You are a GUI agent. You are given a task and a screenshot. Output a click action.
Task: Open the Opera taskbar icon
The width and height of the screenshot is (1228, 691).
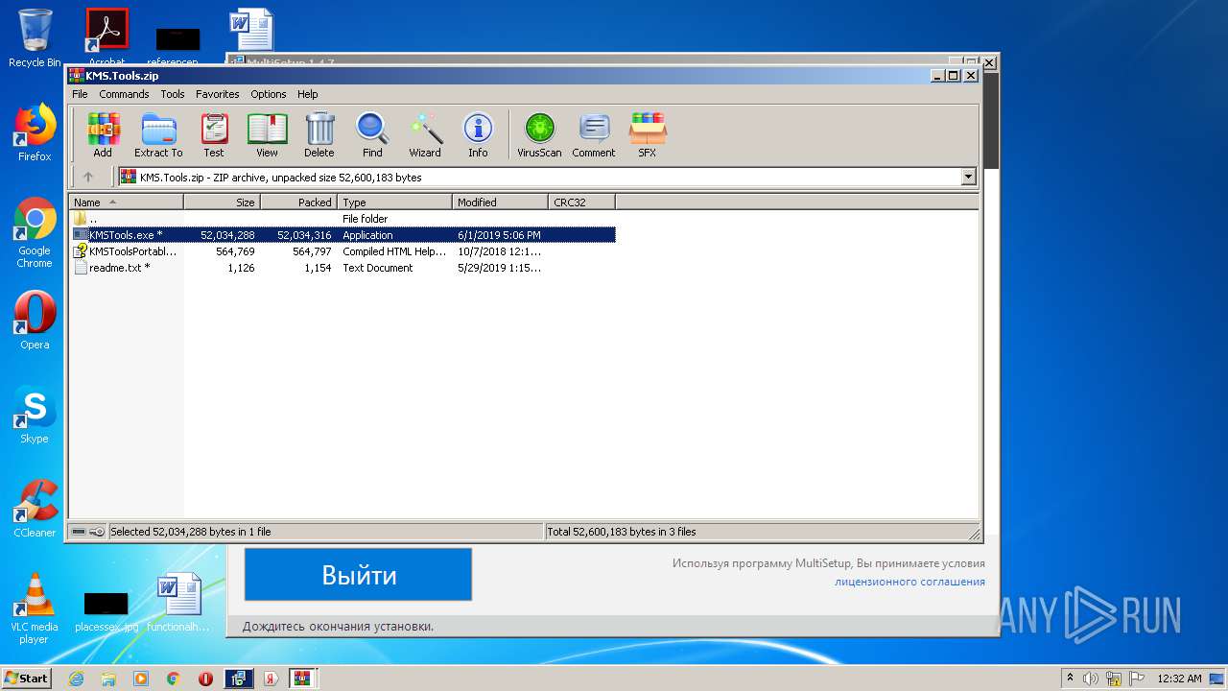[205, 679]
